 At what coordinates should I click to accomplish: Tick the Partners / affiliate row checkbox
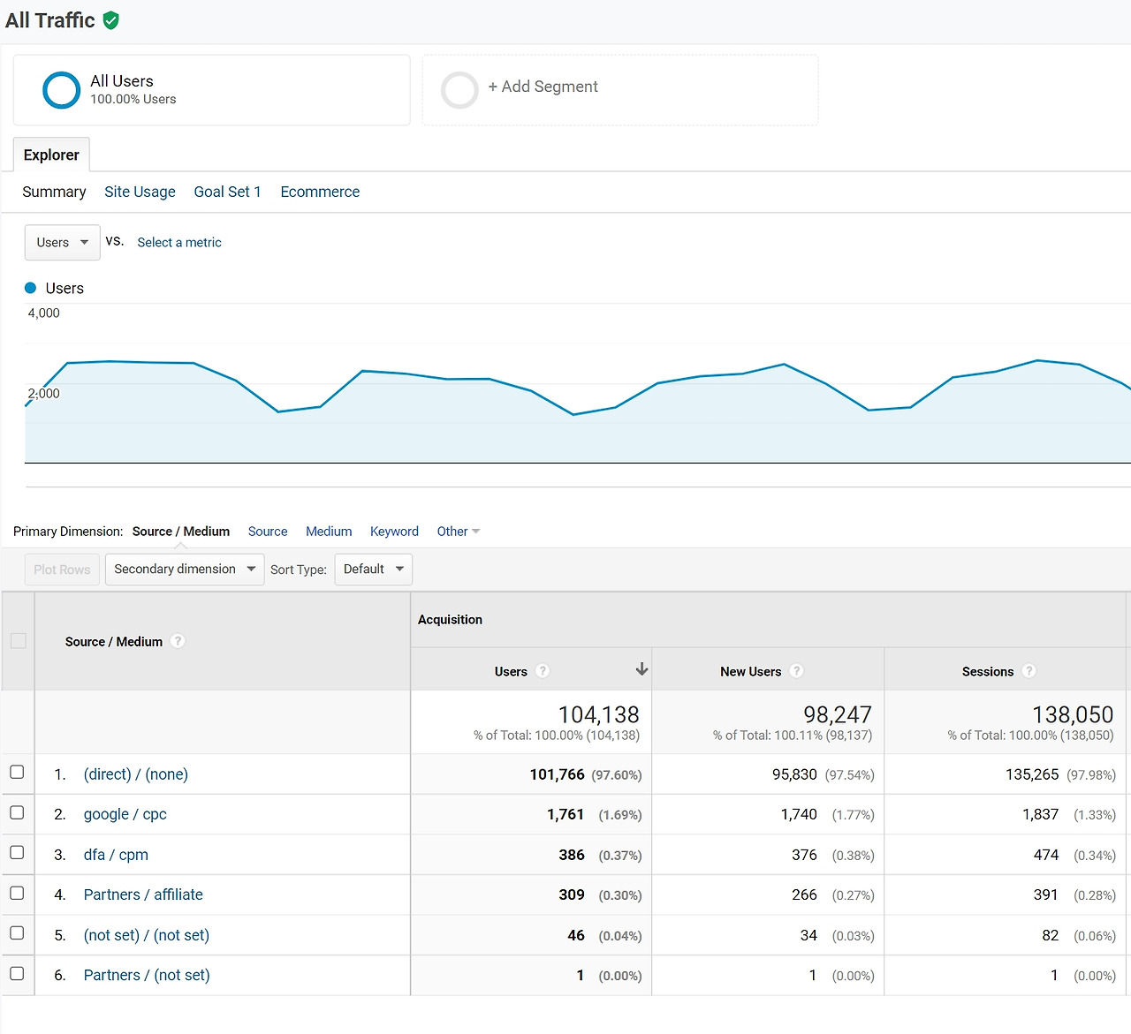(17, 893)
